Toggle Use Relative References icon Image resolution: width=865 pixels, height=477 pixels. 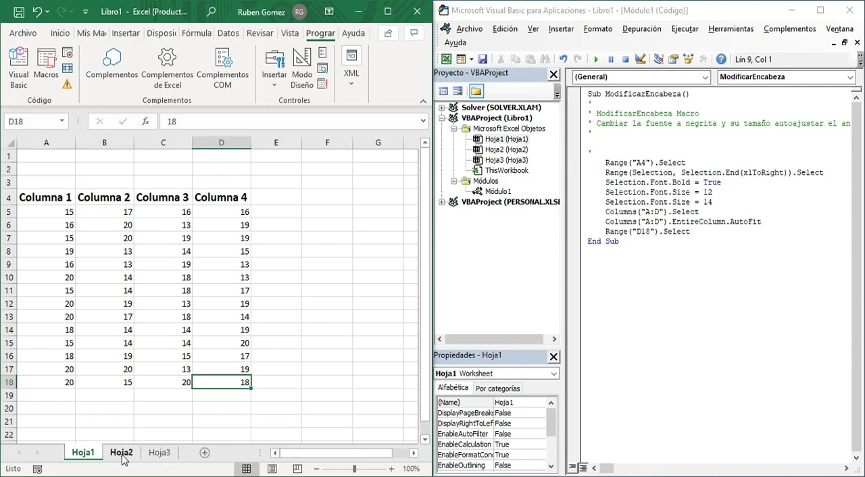click(67, 68)
